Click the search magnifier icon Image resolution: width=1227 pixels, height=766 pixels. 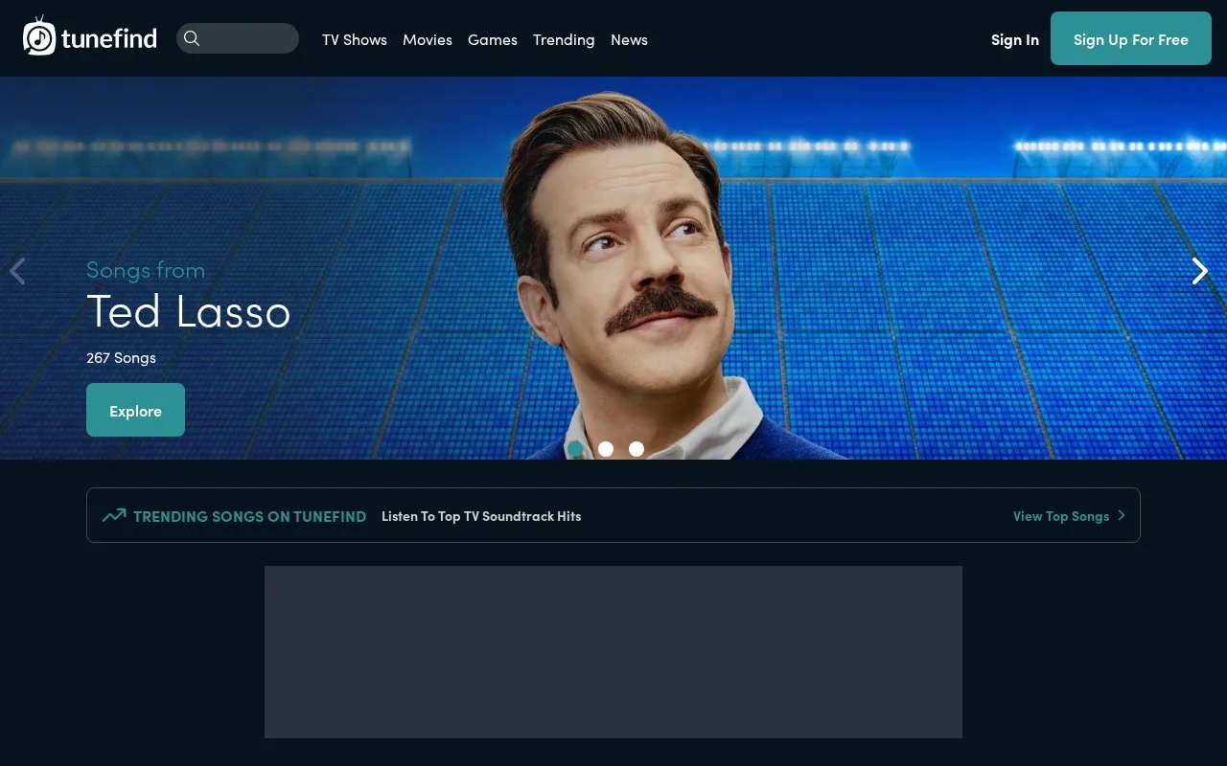pyautogui.click(x=192, y=38)
